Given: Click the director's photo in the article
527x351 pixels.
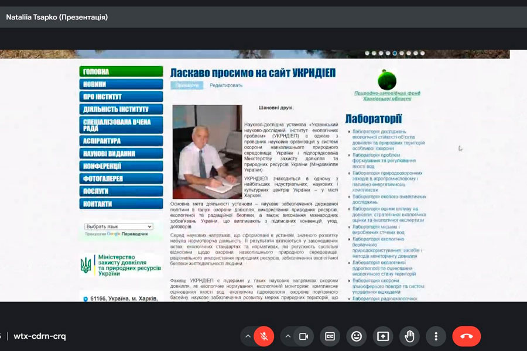Looking at the screenshot, I should (207, 152).
